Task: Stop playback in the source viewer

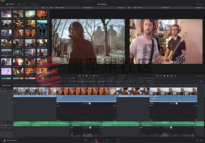Action: pos(87,76)
